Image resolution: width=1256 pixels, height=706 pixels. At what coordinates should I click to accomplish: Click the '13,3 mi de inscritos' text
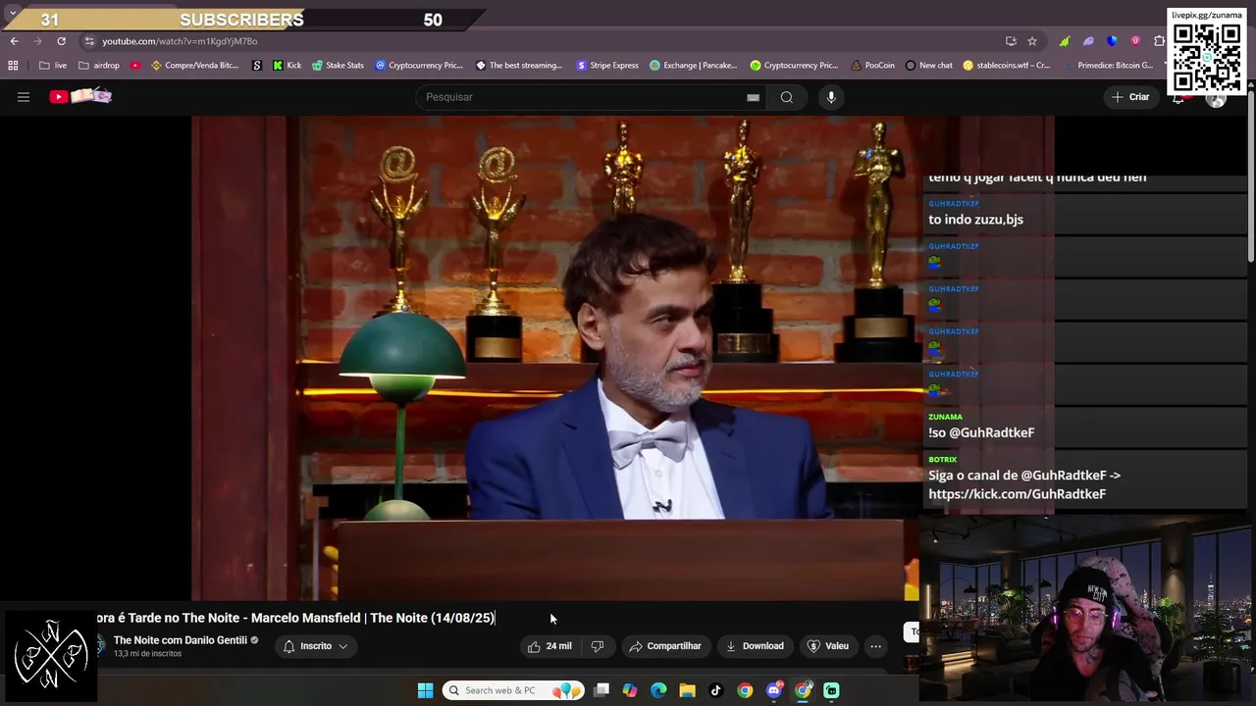[147, 654]
